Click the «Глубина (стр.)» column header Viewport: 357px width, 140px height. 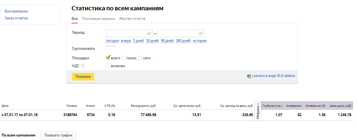pos(272,106)
